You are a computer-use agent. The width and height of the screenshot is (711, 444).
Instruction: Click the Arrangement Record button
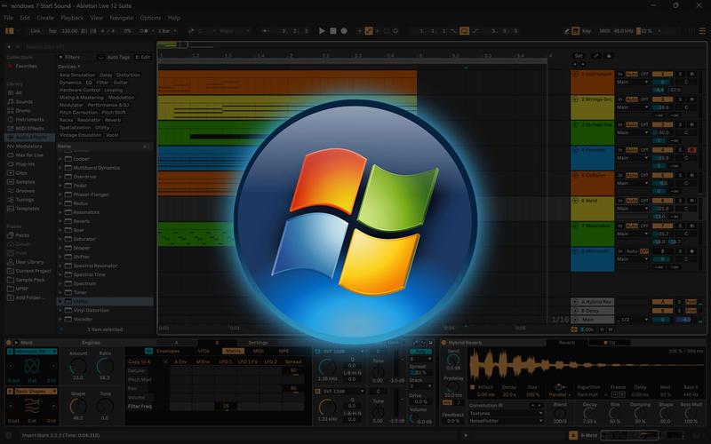pyautogui.click(x=344, y=30)
